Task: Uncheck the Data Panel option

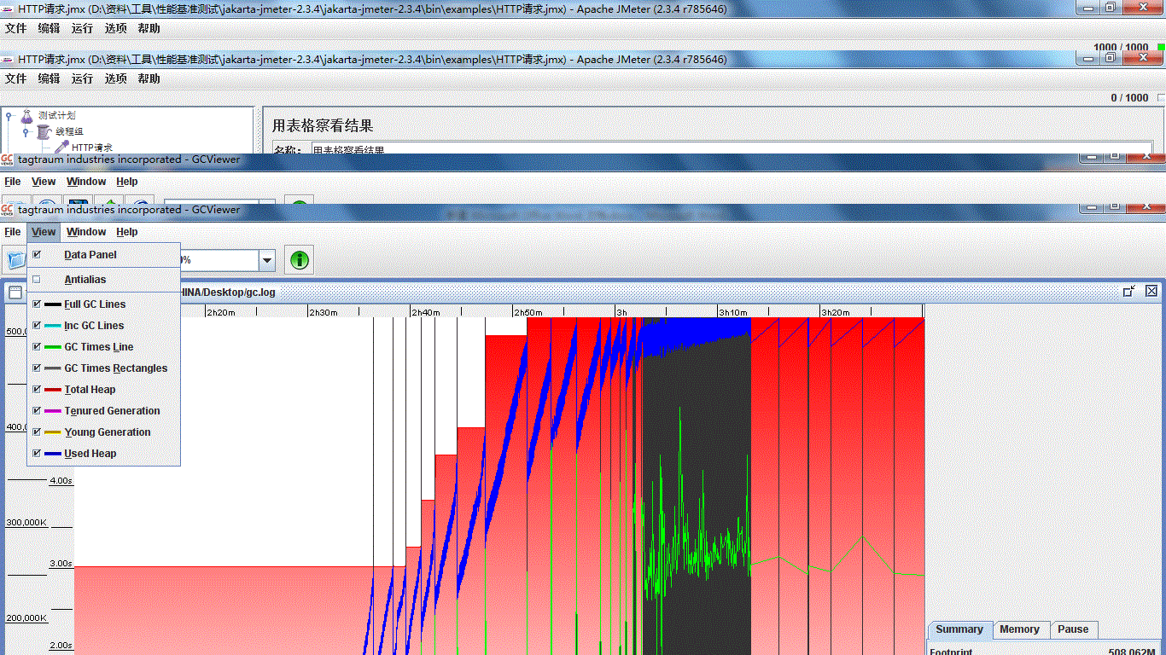Action: point(37,255)
